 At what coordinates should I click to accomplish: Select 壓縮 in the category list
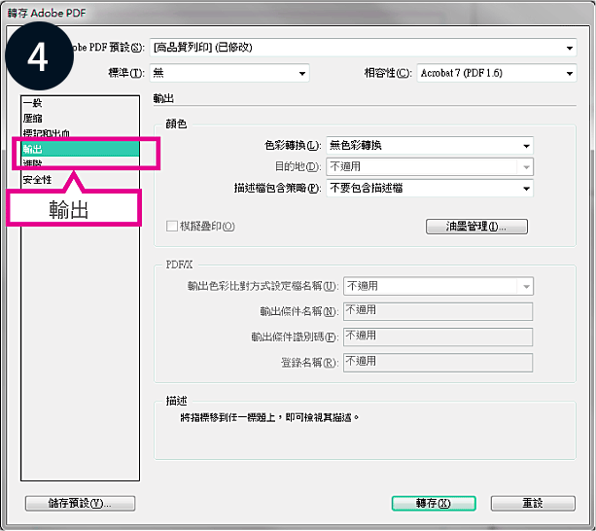coord(80,119)
